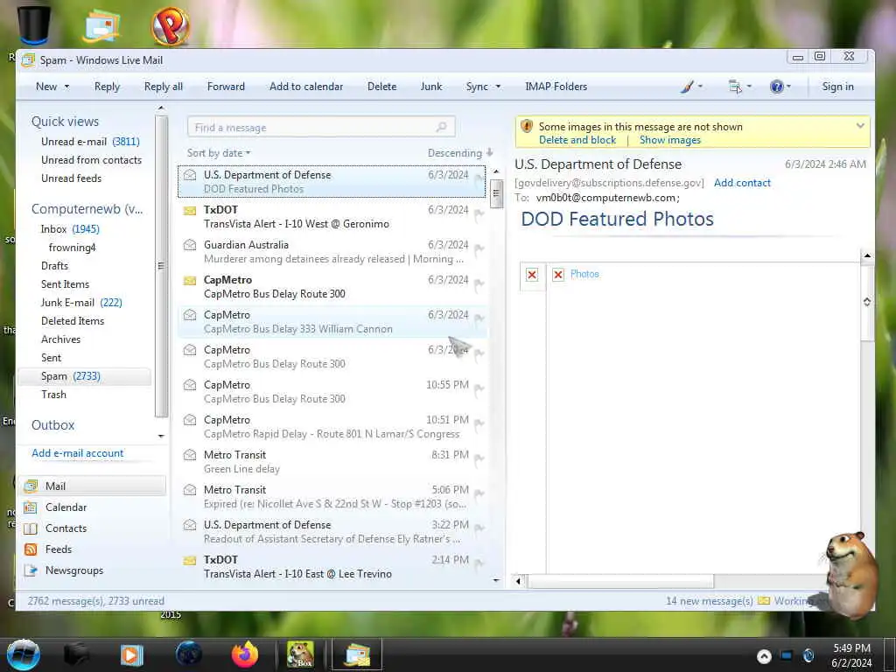896x672 pixels.
Task: Click the message list vertical scrollbar thumb
Action: click(x=497, y=193)
